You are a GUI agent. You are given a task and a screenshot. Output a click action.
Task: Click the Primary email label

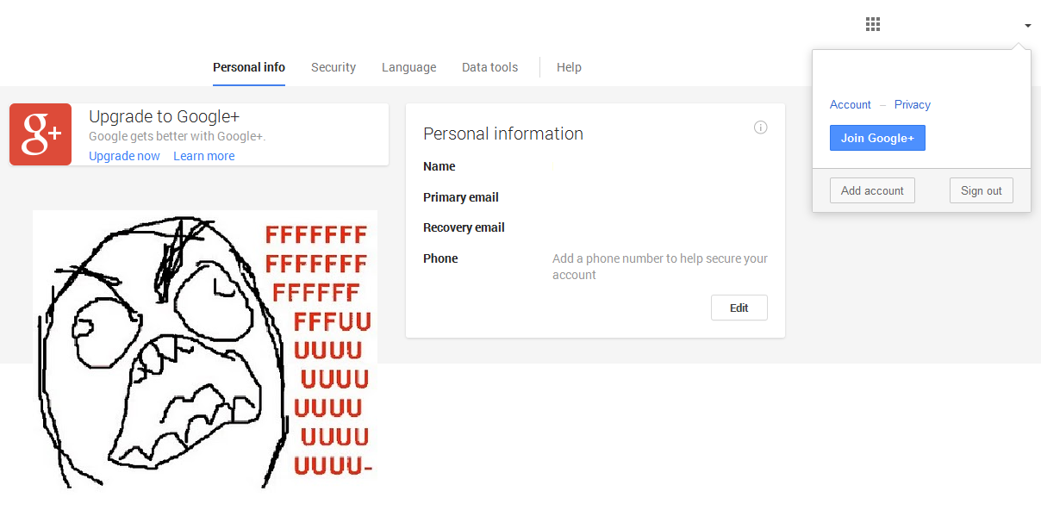461,197
